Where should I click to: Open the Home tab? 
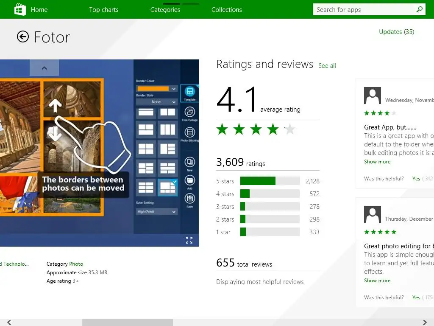coord(39,10)
